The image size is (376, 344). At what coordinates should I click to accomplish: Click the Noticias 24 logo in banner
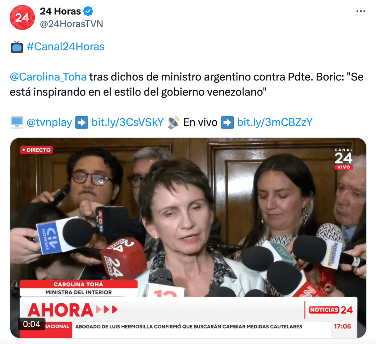tap(331, 310)
